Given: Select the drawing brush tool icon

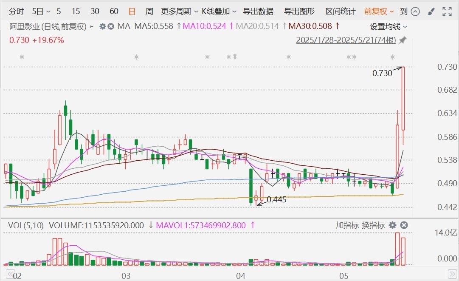Looking at the screenshot, I should tap(431, 12).
